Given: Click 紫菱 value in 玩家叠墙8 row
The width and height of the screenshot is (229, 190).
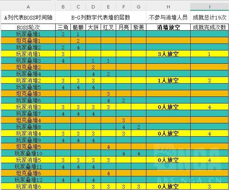Looking at the screenshot, I should click(139, 127).
